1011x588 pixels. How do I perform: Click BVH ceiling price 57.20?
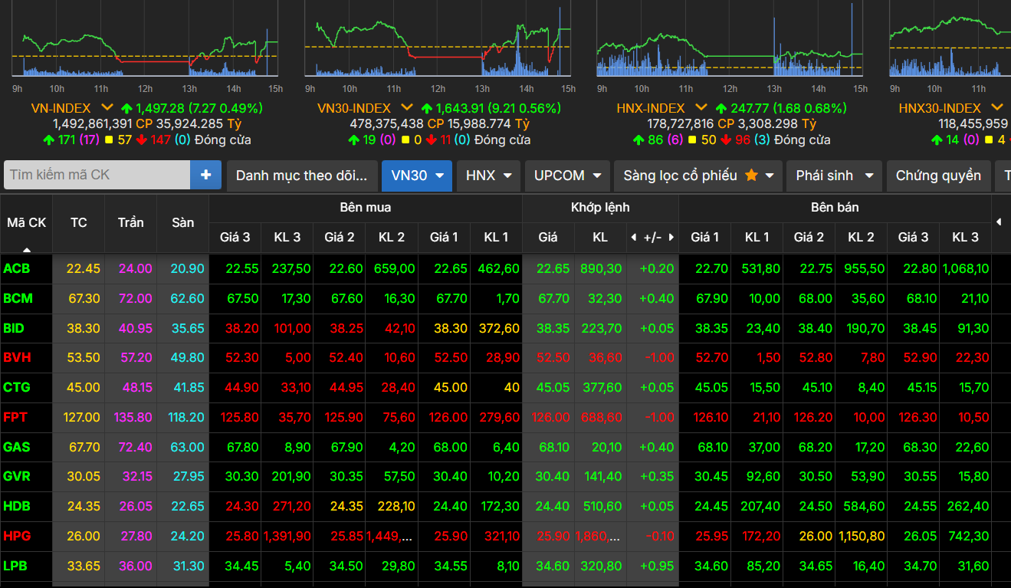point(136,358)
